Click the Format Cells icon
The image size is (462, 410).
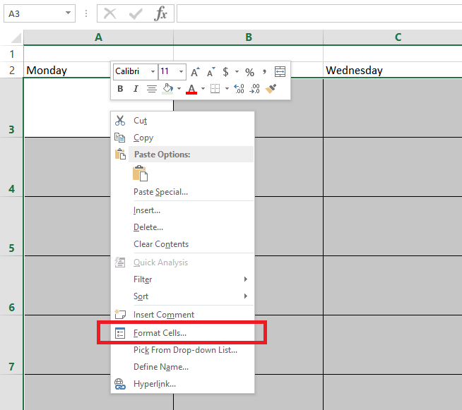[x=120, y=333]
